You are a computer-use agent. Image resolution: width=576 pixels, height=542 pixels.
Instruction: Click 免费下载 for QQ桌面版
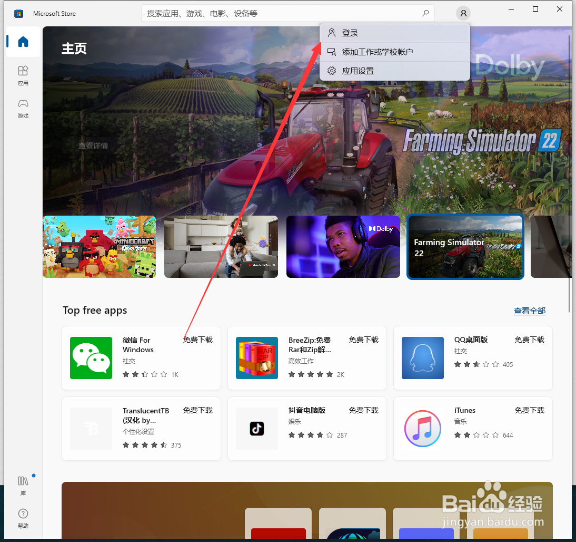coord(529,340)
